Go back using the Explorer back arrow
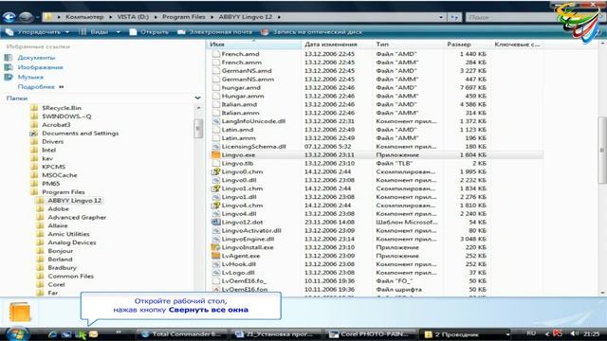The image size is (607, 341). coord(9,17)
